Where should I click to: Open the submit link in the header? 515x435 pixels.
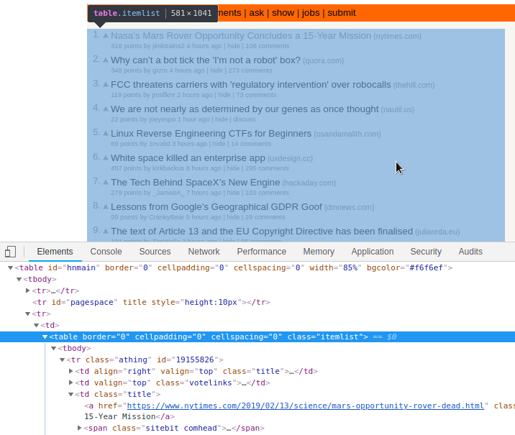coord(342,13)
